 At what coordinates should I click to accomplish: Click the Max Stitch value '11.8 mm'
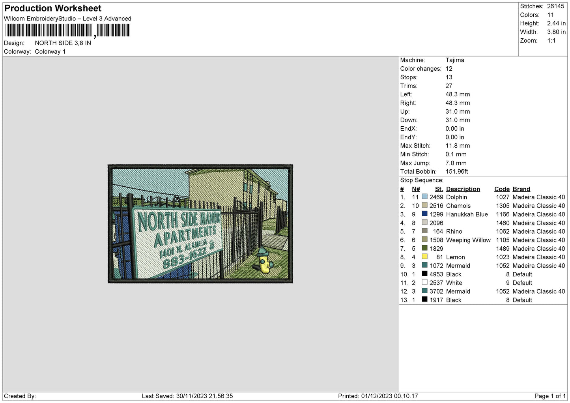(x=458, y=146)
